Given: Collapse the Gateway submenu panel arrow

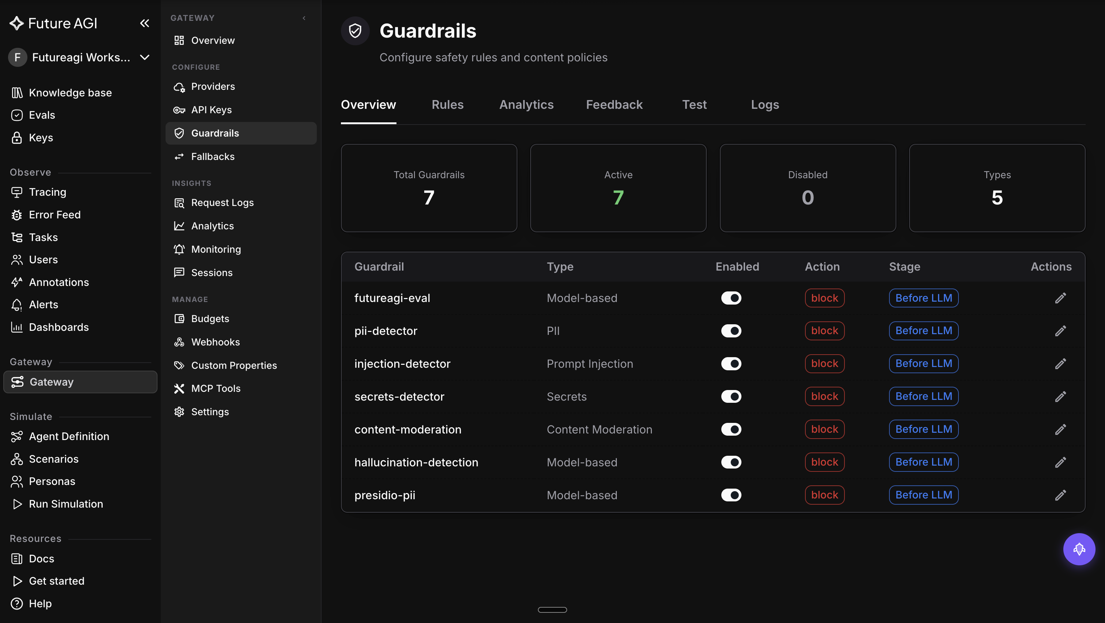Looking at the screenshot, I should pyautogui.click(x=304, y=18).
